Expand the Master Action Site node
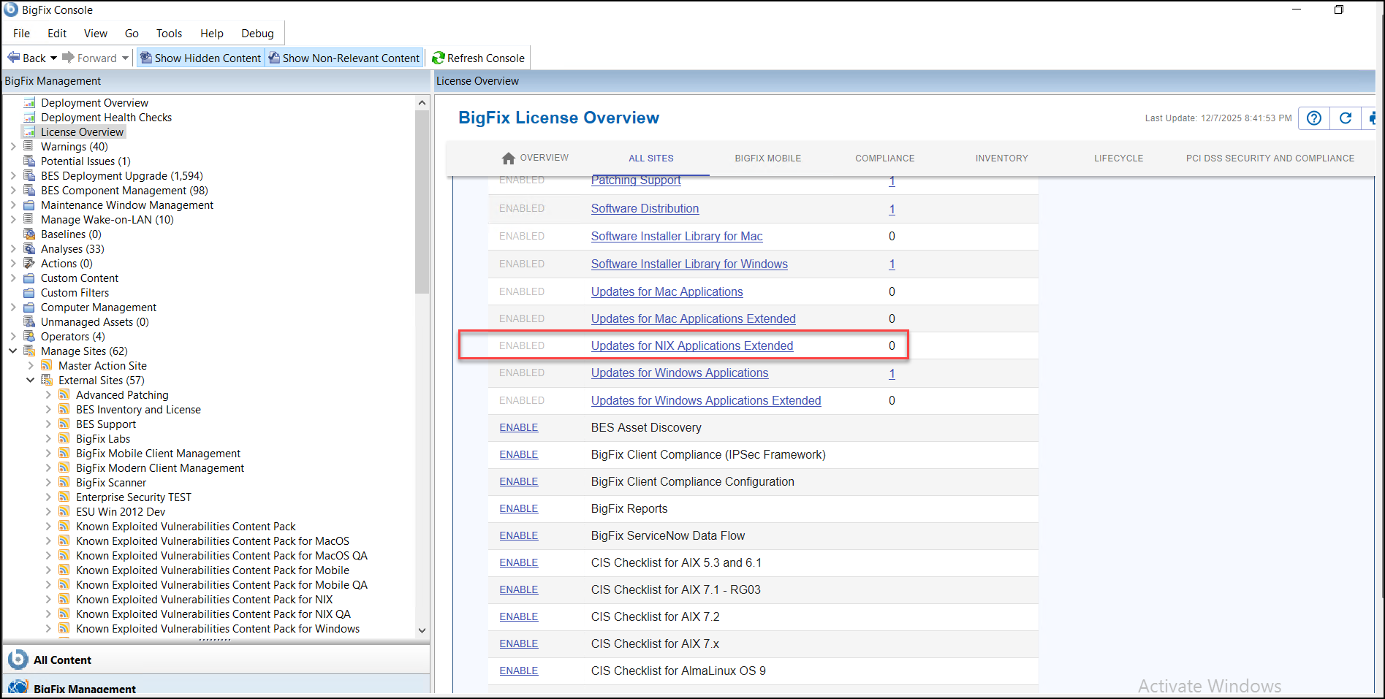The height and width of the screenshot is (699, 1385). point(30,366)
